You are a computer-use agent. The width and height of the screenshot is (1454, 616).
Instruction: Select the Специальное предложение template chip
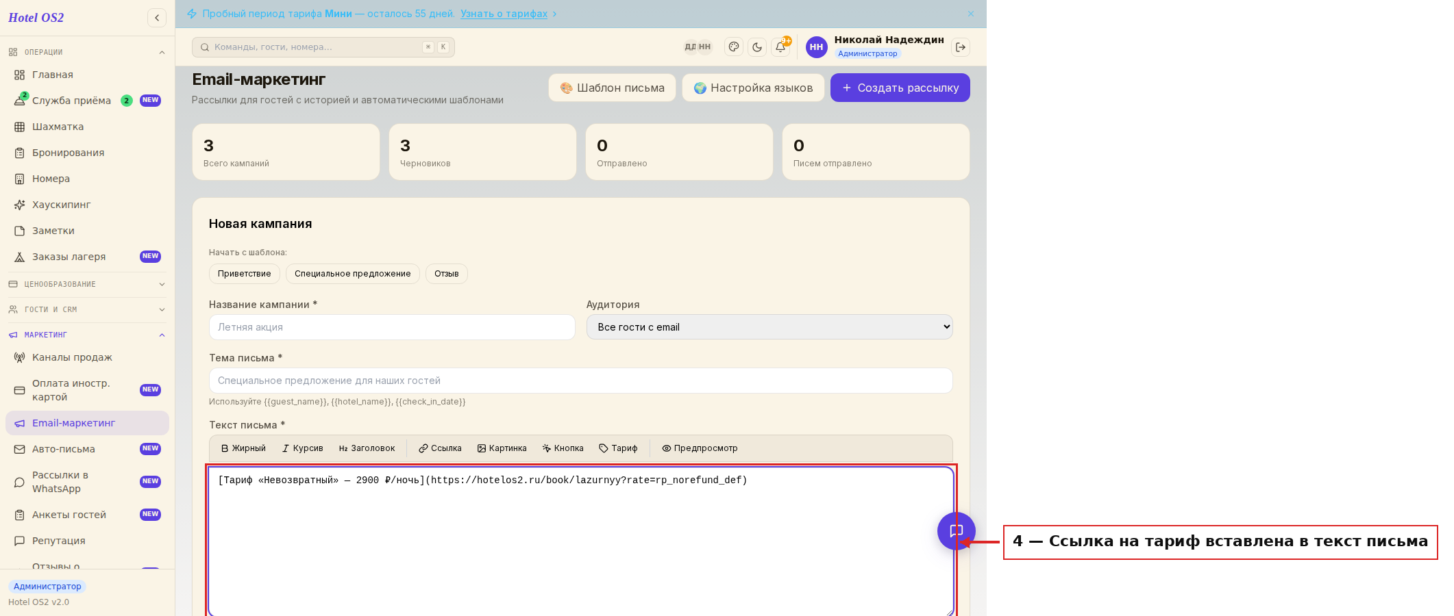click(352, 274)
